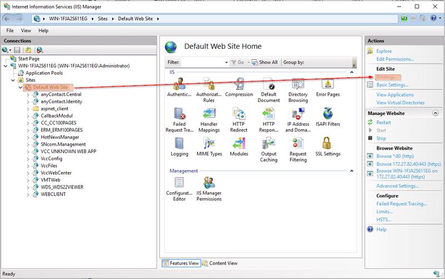445x279 pixels.
Task: Expand the VccWebCenter tree node
Action: [x=28, y=173]
